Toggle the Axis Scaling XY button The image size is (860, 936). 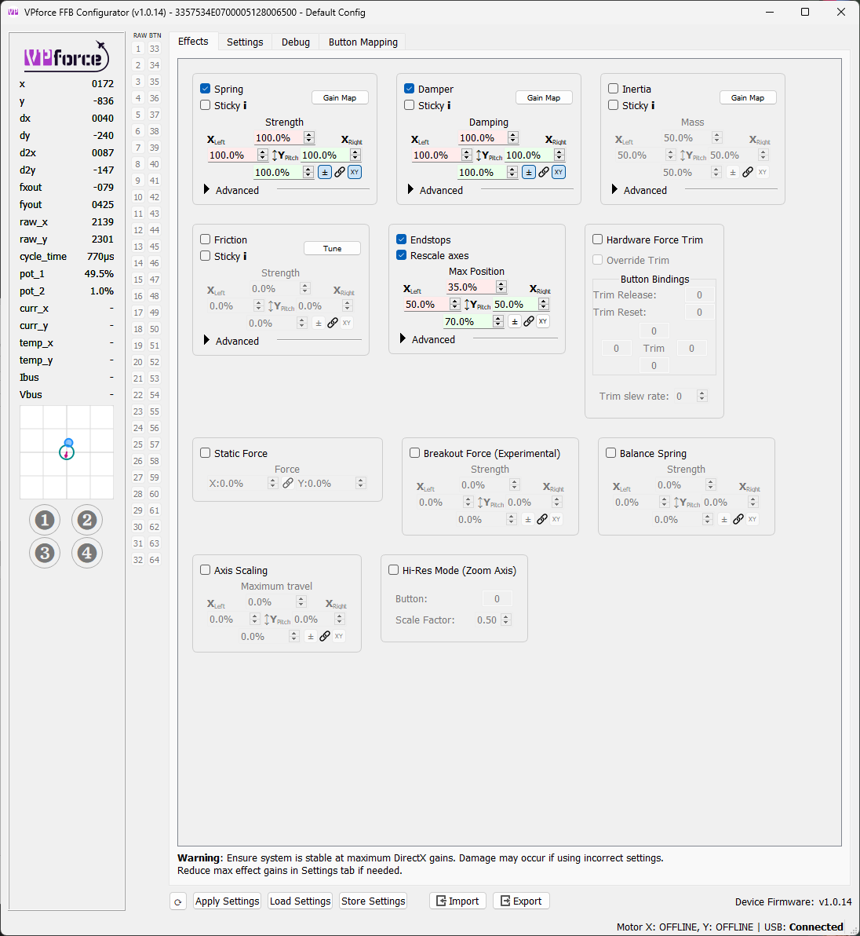pos(339,636)
